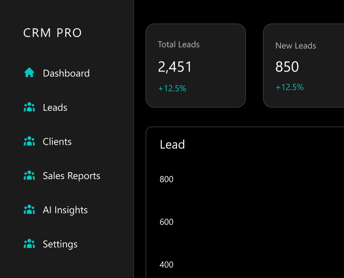Go to the Leads page

coord(55,108)
